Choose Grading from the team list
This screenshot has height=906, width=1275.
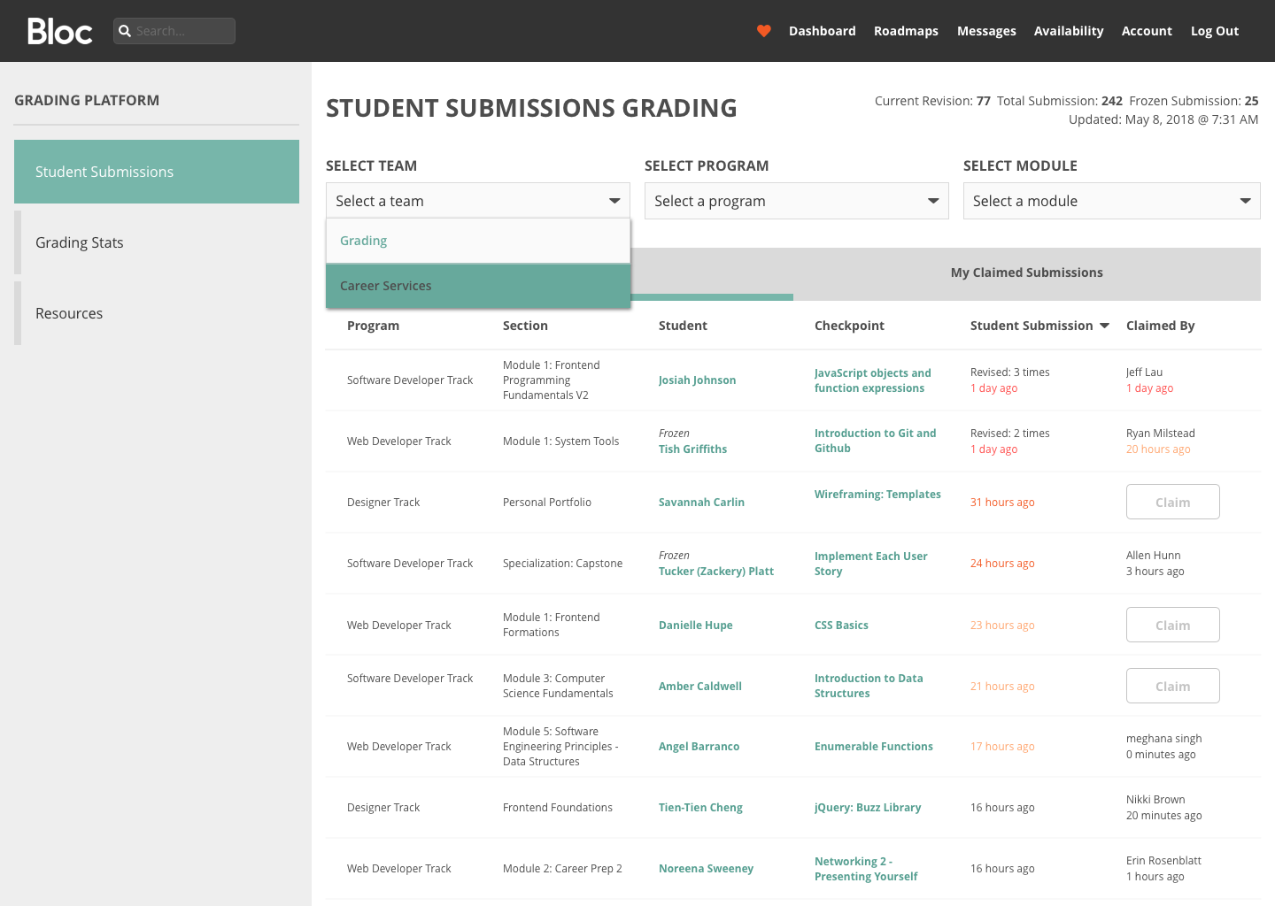478,241
